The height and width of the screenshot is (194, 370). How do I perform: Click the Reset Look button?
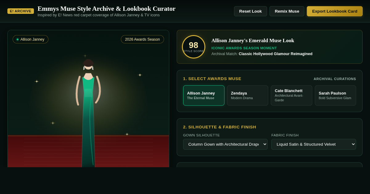pos(250,11)
